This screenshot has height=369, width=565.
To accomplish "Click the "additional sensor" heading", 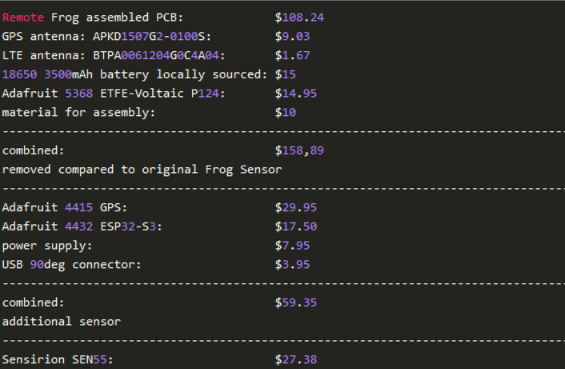I will click(61, 322).
